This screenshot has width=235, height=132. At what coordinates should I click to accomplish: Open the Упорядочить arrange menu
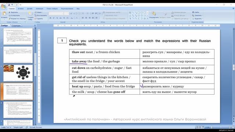click(154, 15)
